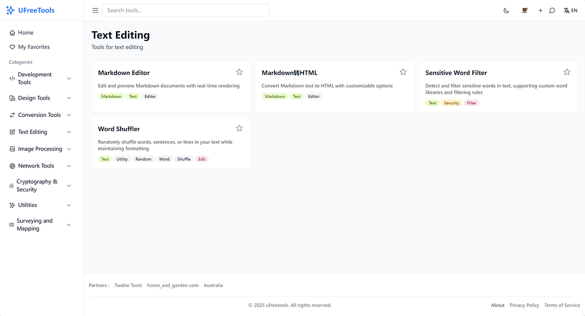Click the coffee cup donation icon

(524, 10)
